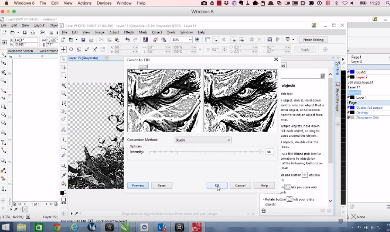Click the File Size status flyout arrow
The image size is (390, 232).
click(90, 221)
